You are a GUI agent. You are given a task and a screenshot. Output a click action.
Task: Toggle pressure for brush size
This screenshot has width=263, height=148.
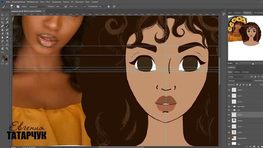(x=114, y=7)
